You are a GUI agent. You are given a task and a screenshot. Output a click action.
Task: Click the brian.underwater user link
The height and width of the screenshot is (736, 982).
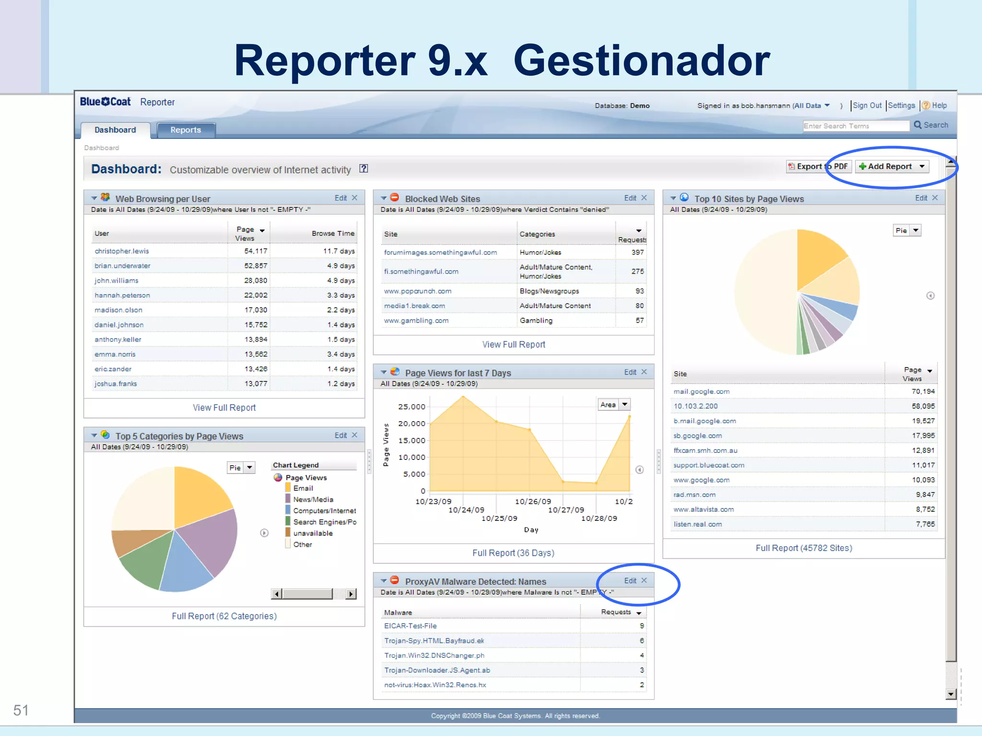tap(122, 265)
